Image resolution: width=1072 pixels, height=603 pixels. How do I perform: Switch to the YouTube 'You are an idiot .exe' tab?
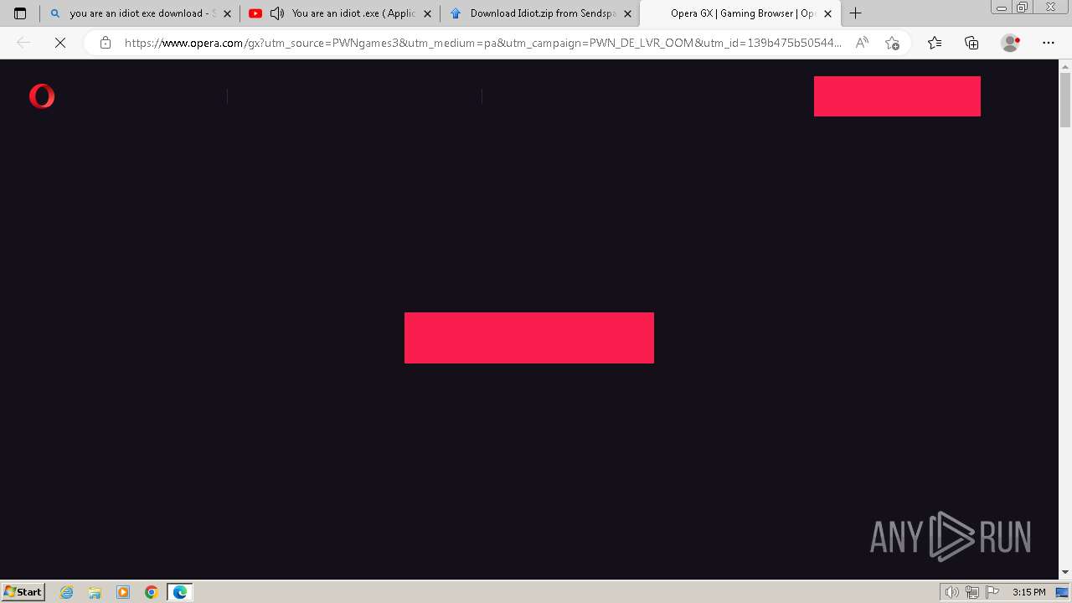click(x=340, y=13)
